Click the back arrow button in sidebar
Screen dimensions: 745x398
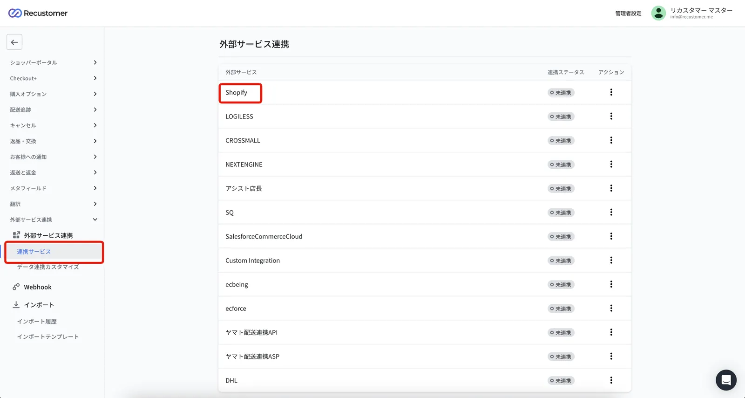[14, 42]
